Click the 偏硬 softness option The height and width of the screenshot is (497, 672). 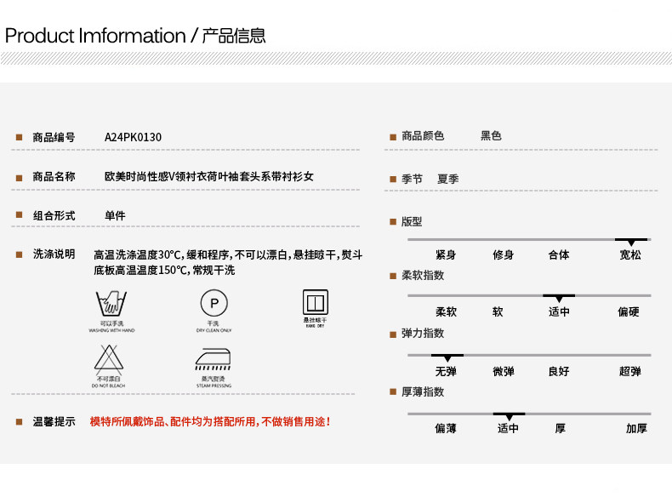click(x=629, y=311)
